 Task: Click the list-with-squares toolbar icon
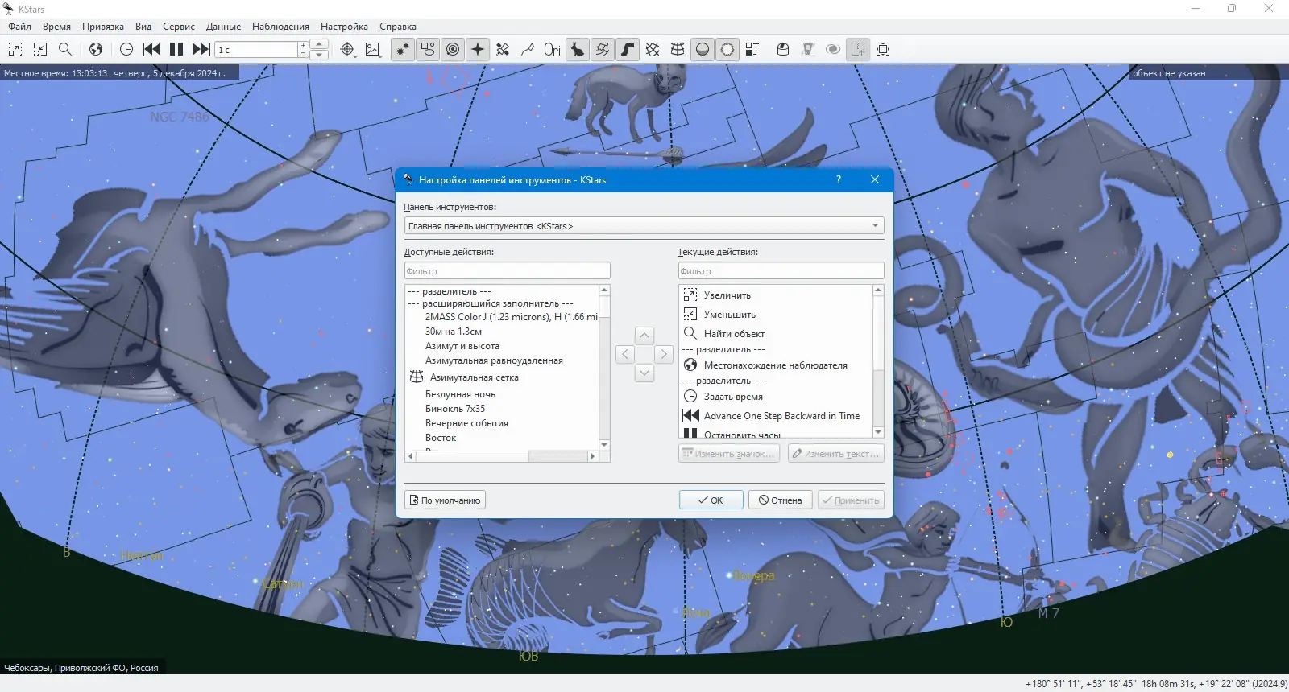click(x=752, y=49)
